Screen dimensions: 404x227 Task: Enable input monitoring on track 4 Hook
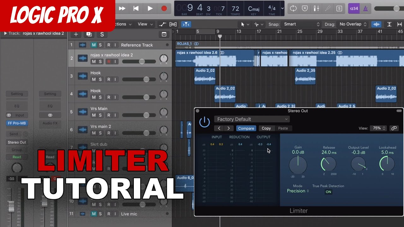coord(115,97)
